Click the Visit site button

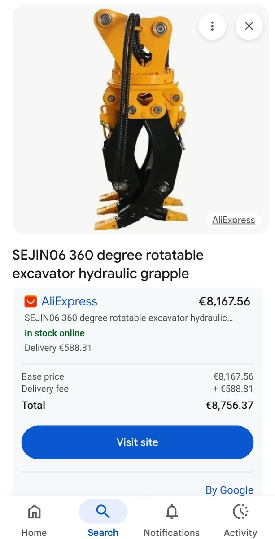pos(137,442)
